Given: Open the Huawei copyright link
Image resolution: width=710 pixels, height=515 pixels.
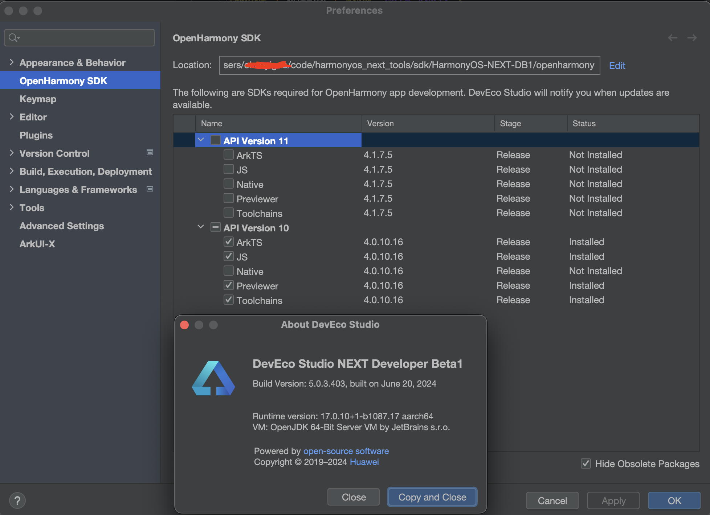Looking at the screenshot, I should (364, 462).
